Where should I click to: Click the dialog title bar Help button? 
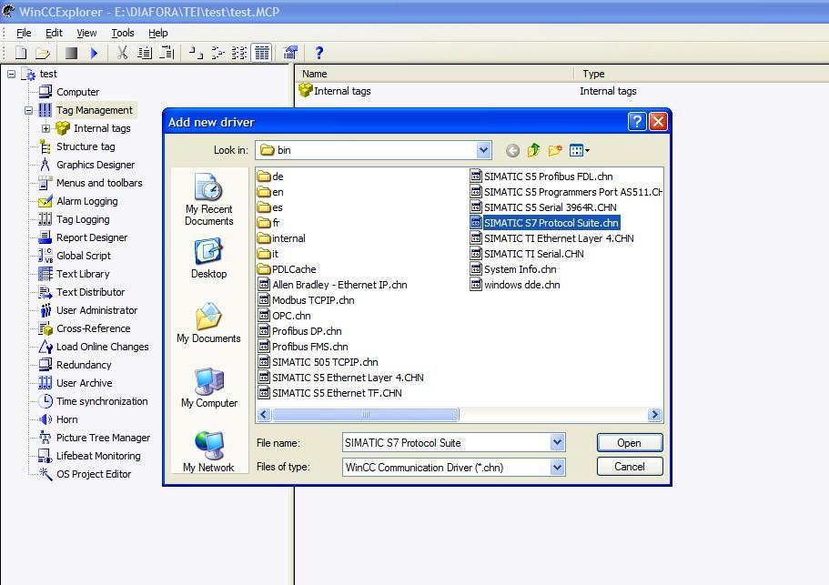click(x=637, y=122)
